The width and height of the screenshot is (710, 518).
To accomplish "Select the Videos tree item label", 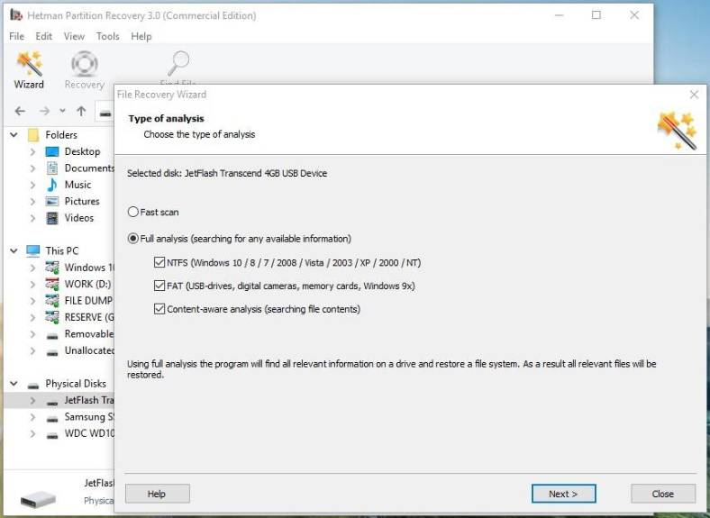I will coord(79,218).
